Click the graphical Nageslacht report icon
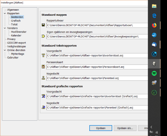Viewport: 167px width, 136px height. [x=43, y=107]
